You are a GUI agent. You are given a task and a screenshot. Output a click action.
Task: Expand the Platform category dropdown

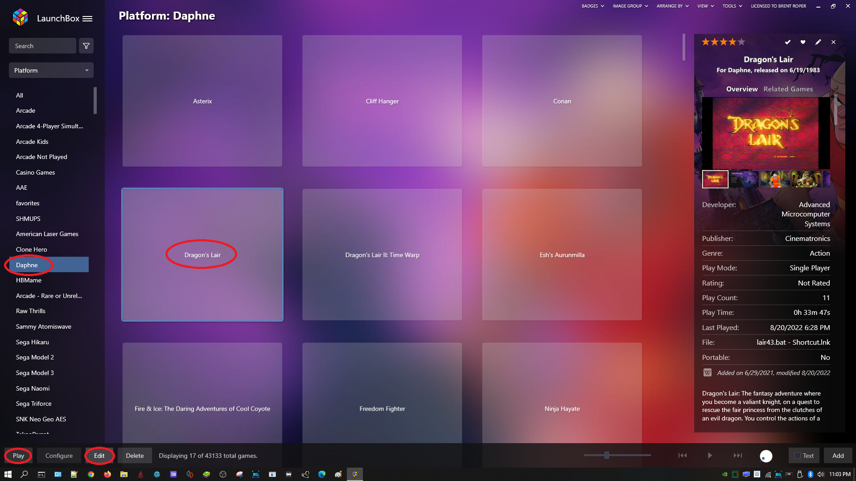[x=51, y=70]
